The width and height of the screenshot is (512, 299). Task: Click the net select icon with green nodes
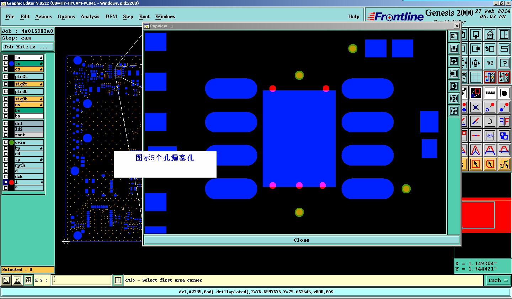tap(504, 164)
